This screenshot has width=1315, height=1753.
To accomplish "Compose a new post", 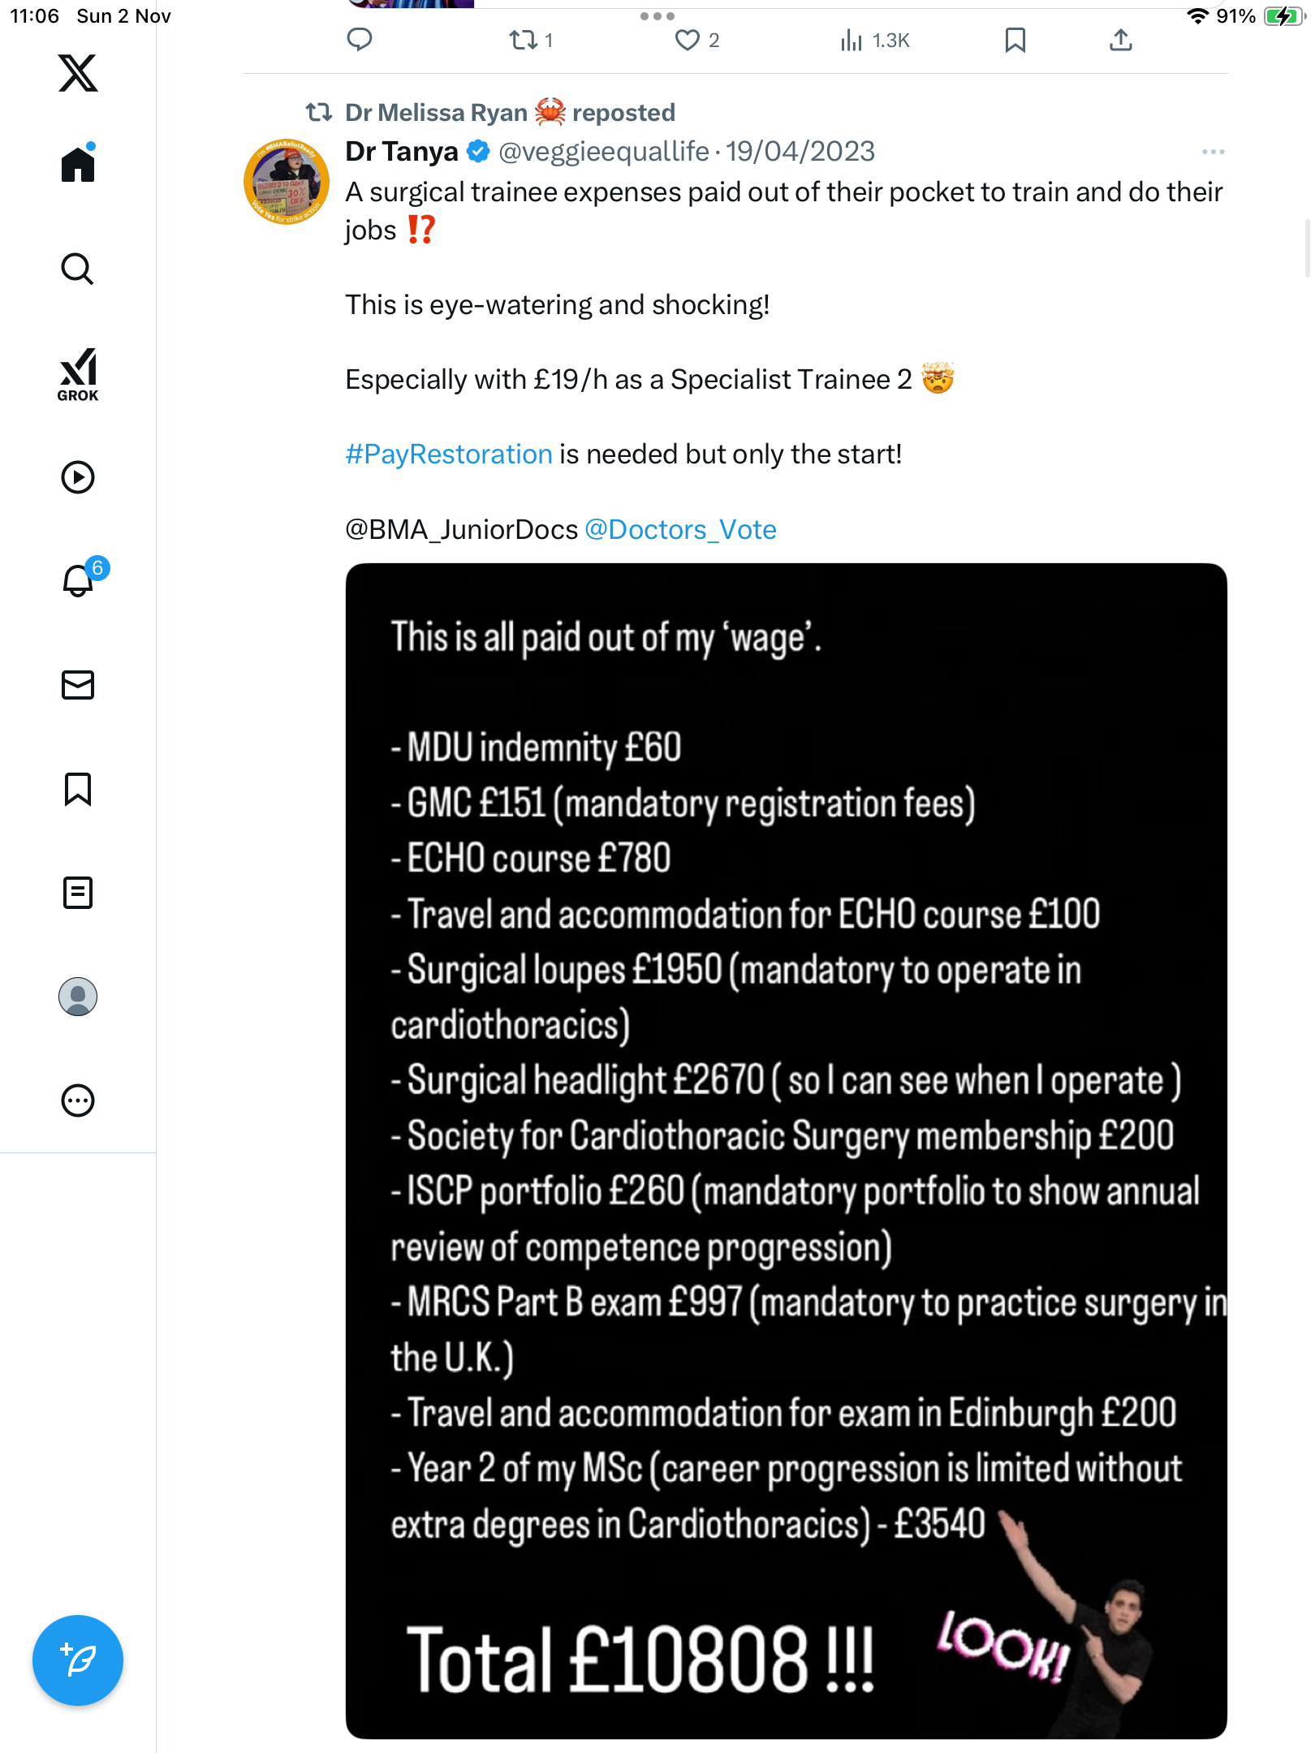I will pyautogui.click(x=78, y=1660).
